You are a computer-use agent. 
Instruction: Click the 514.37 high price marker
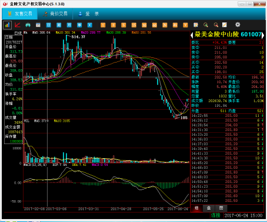[x=78, y=37]
